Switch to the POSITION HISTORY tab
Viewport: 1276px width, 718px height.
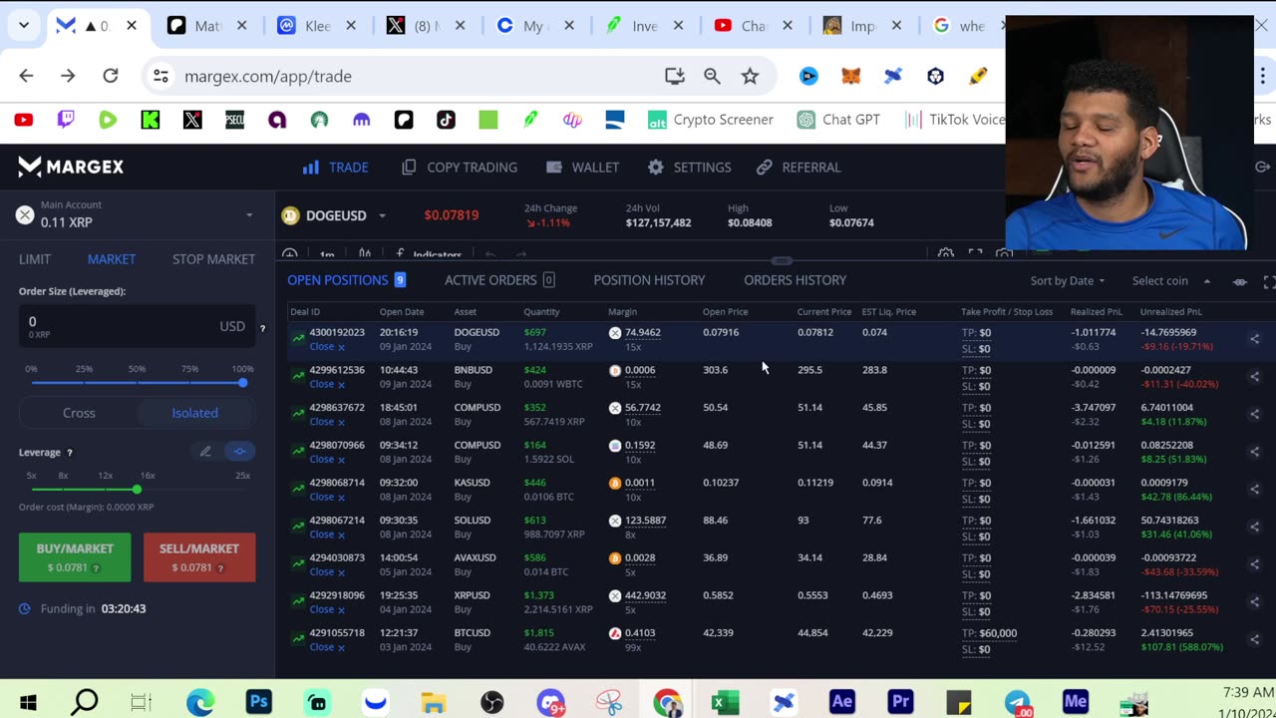coord(649,280)
